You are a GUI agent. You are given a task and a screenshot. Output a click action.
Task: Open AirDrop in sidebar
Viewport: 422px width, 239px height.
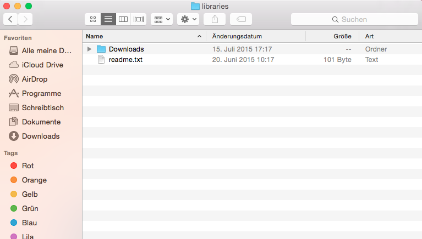(41, 79)
